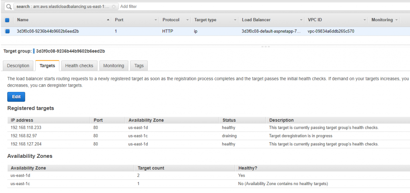Switch to the Description tab

point(18,66)
